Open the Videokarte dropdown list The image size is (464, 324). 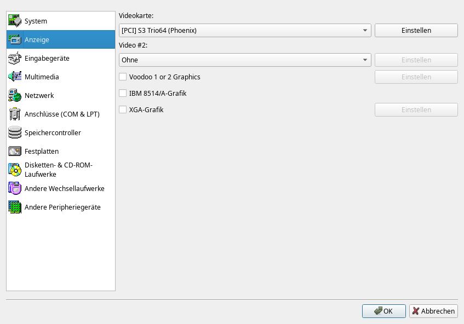click(x=244, y=31)
